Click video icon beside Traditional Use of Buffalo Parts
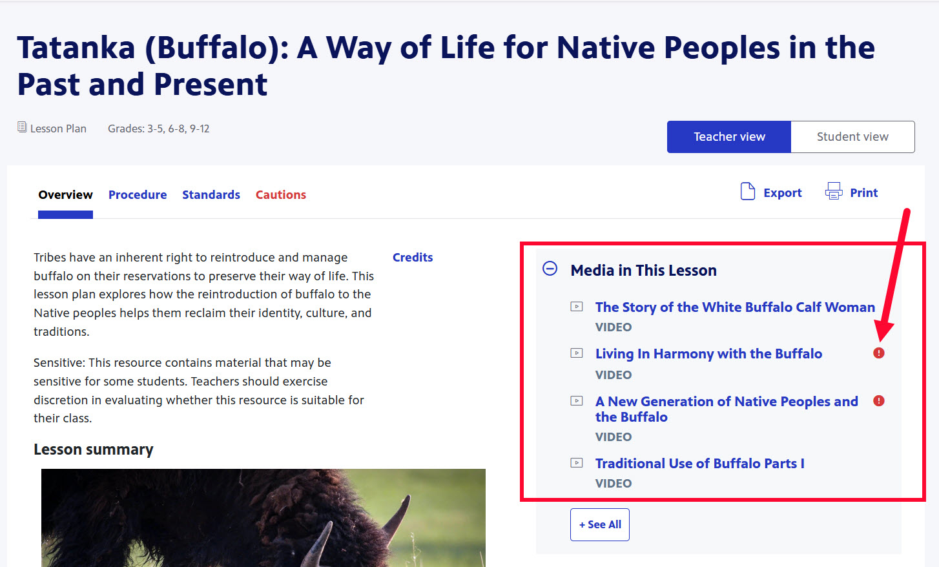Viewport: 939px width, 567px height. click(x=577, y=463)
